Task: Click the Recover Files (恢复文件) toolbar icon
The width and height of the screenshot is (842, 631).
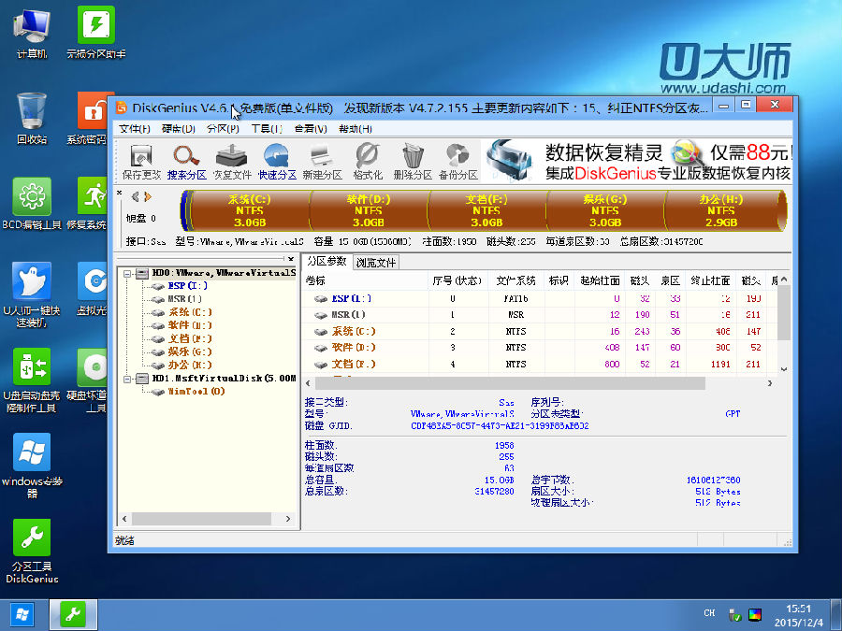Action: (x=231, y=162)
